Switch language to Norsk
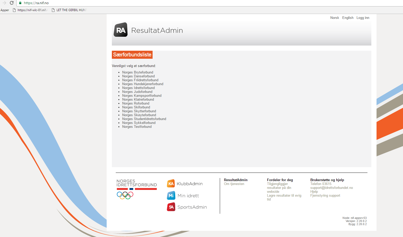Screen dimensions: 403x237 point(334,18)
